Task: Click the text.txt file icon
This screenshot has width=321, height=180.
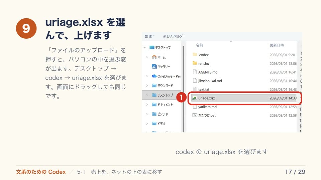Action: pos(195,89)
